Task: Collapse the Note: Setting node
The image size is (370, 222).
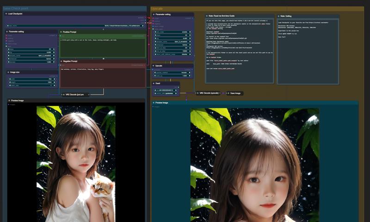Action: (x=279, y=16)
